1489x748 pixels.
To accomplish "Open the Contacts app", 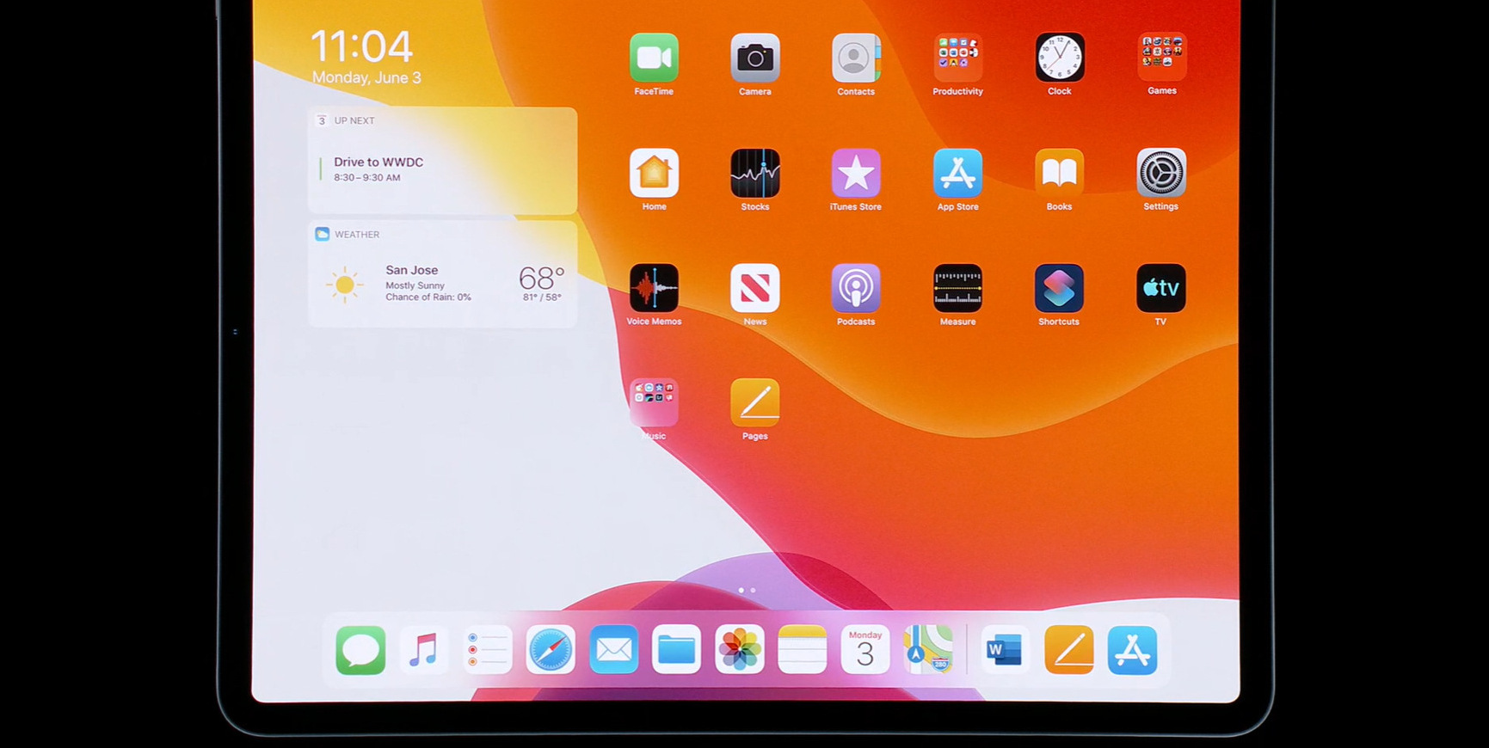I will tap(856, 58).
